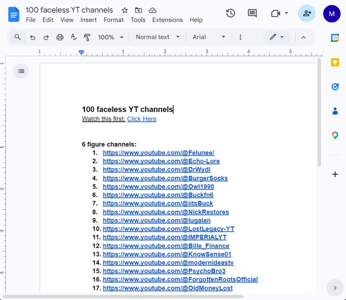Star the document as a favorite
The width and height of the screenshot is (346, 300).
(124, 10)
